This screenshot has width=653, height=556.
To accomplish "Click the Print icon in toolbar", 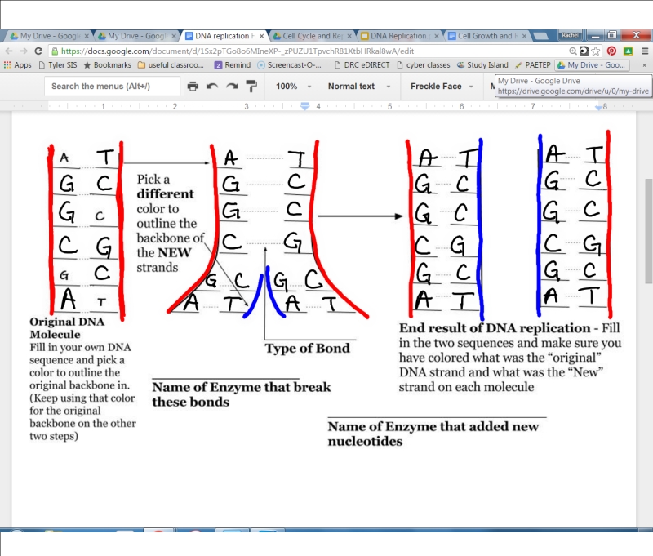I will click(193, 87).
